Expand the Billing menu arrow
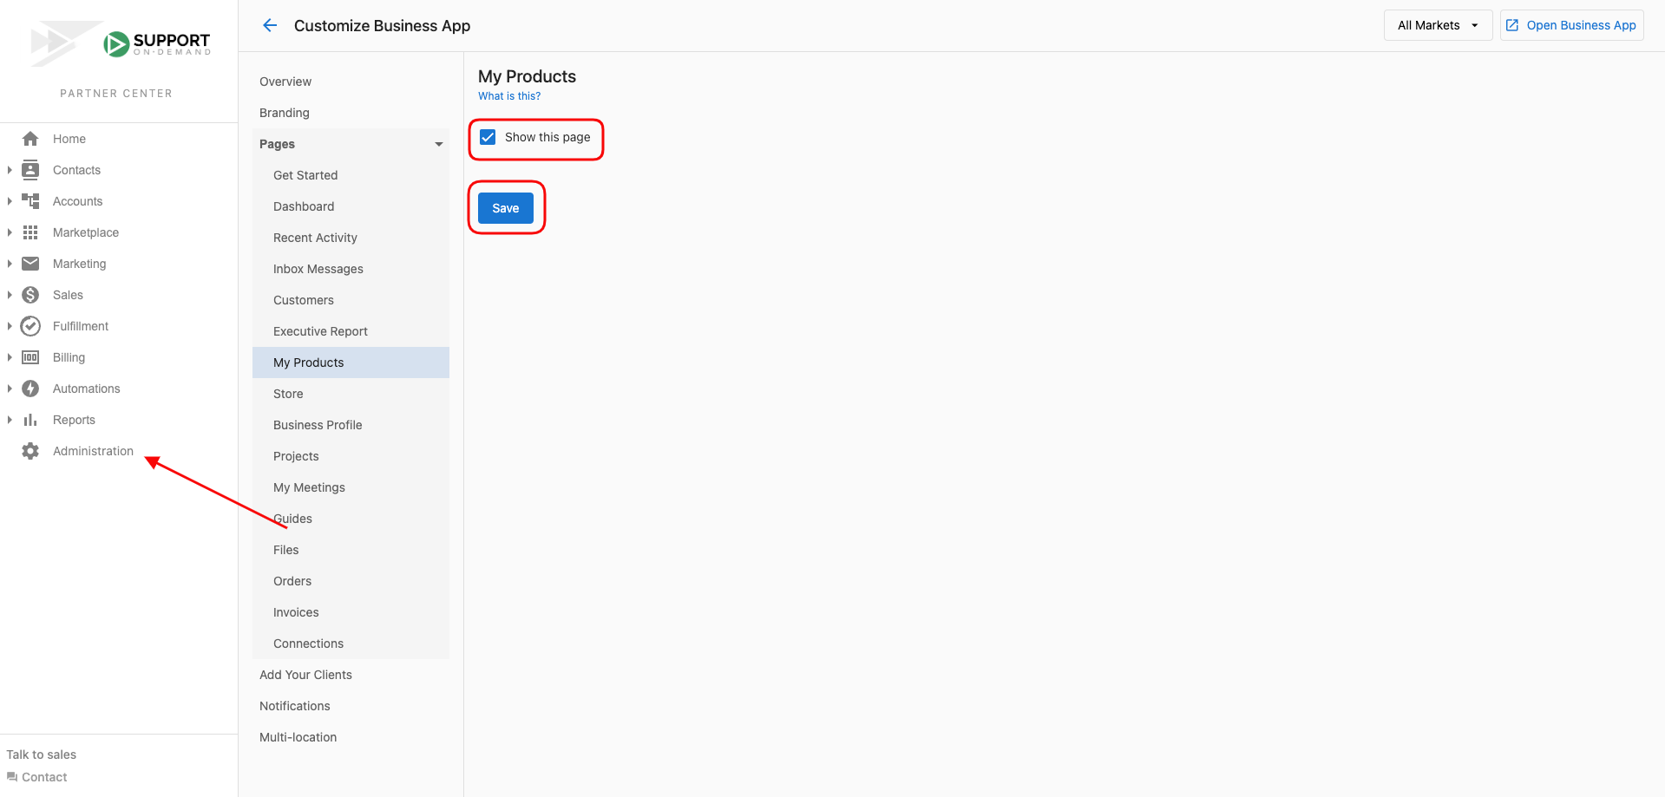This screenshot has height=797, width=1665. click(10, 357)
